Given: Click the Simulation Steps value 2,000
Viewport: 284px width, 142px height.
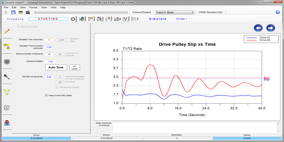Looking at the screenshot, I should pos(61,40).
